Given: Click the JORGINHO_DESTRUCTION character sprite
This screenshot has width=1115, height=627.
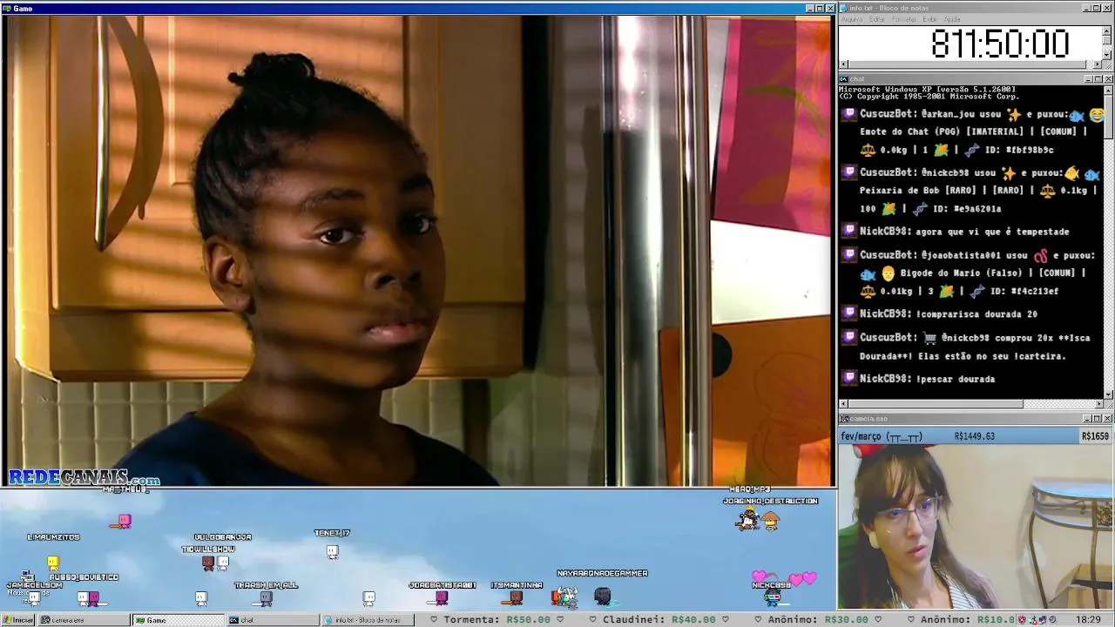Looking at the screenshot, I should [x=770, y=521].
